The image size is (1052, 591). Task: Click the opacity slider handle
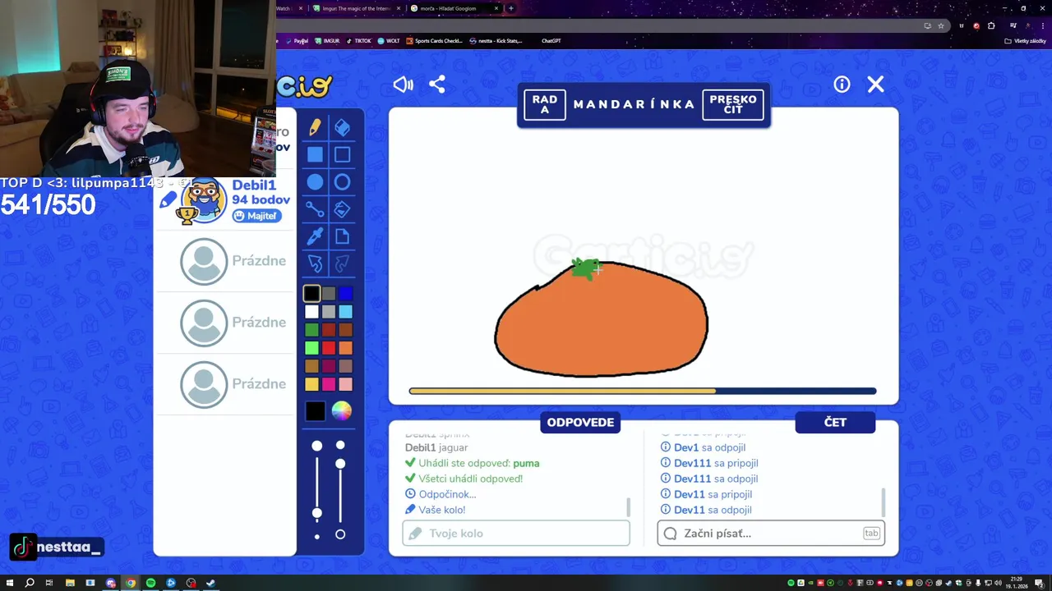340,464
